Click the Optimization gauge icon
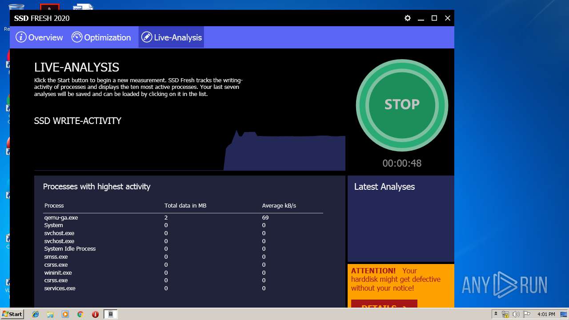The image size is (569, 320). point(77,37)
